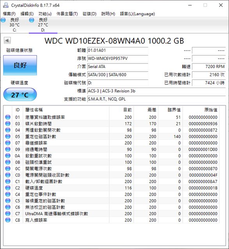Select the D: drive tab
Screen dimensions: 229x249
coord(43,25)
